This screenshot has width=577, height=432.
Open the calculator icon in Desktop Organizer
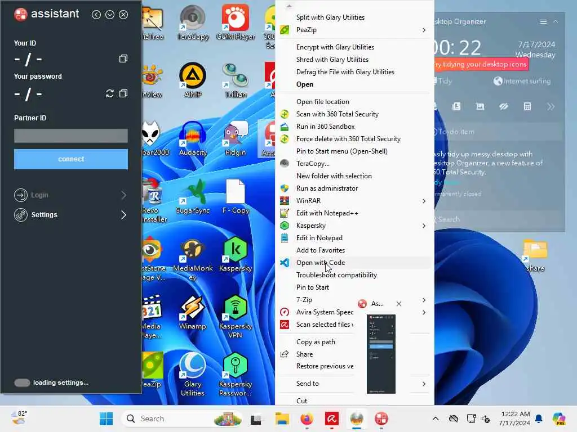pos(527,107)
